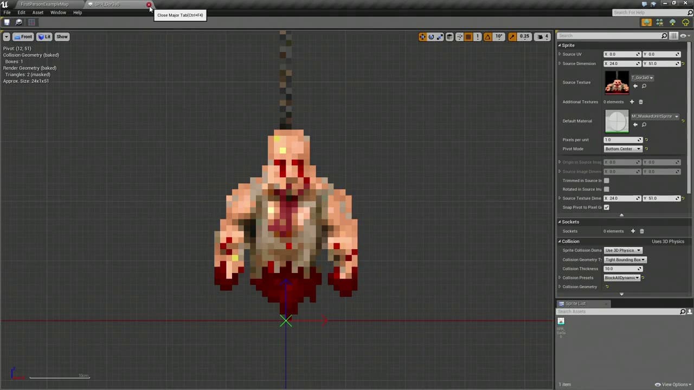Viewport: 694px width, 390px height.
Task: Open the magnifier to browse Source Texture
Action: tap(644, 86)
